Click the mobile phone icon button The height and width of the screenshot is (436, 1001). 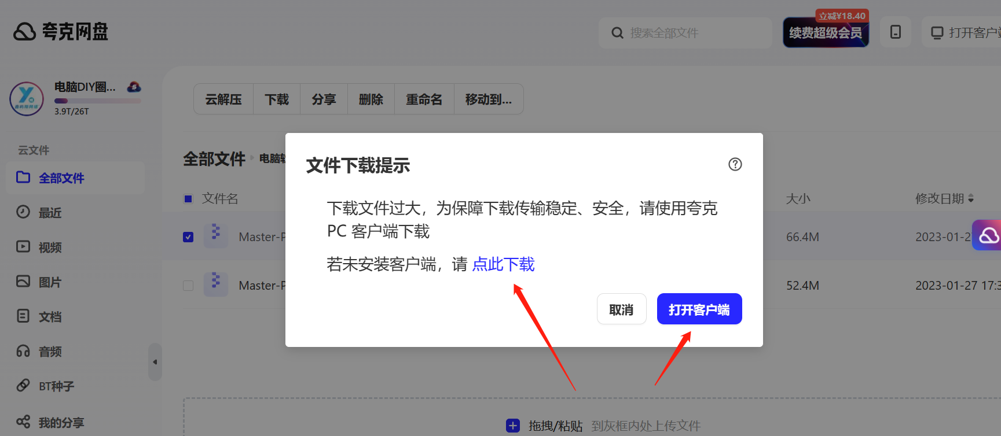pyautogui.click(x=896, y=32)
